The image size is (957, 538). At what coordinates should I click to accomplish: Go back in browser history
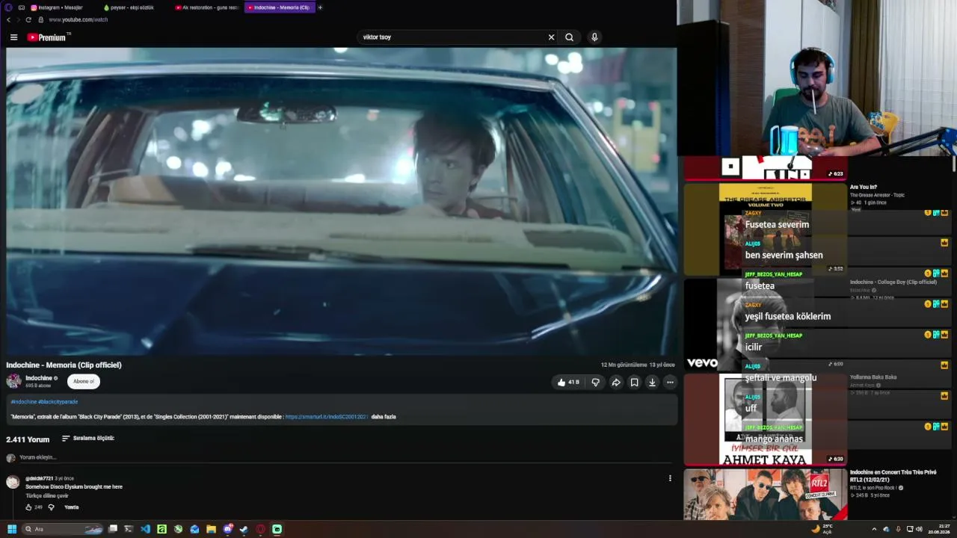coord(8,19)
